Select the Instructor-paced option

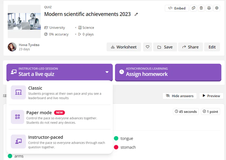point(60,142)
